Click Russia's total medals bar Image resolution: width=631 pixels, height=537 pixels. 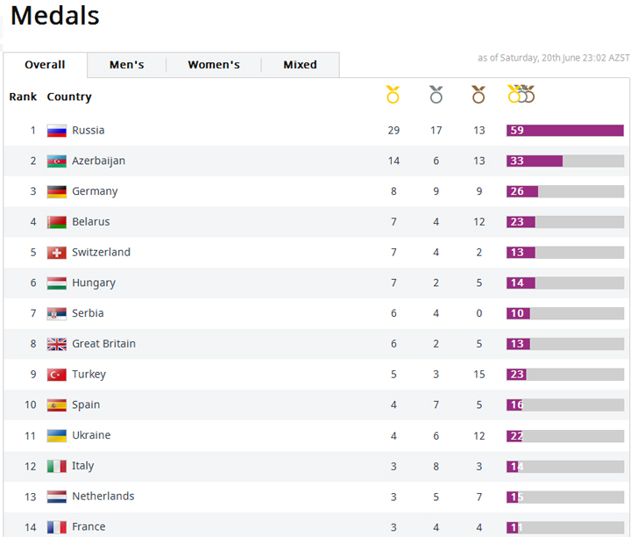tap(564, 131)
